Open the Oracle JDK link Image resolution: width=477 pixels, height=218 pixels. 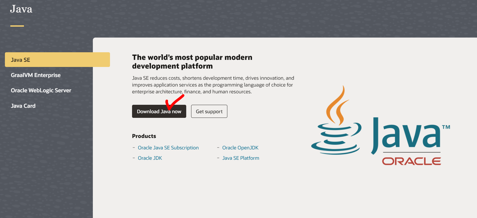click(x=150, y=158)
